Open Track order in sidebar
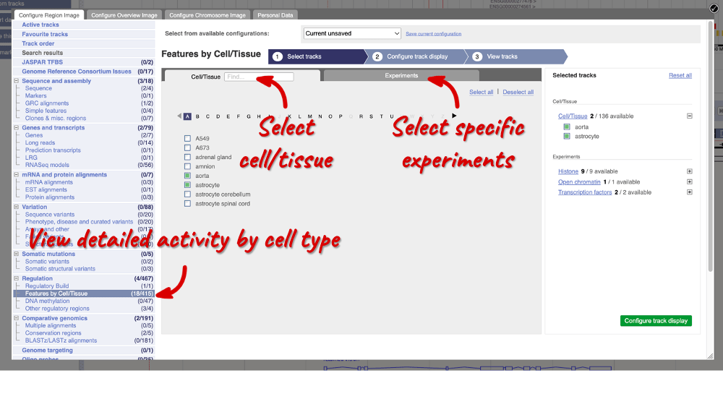The image size is (723, 407). (x=38, y=43)
